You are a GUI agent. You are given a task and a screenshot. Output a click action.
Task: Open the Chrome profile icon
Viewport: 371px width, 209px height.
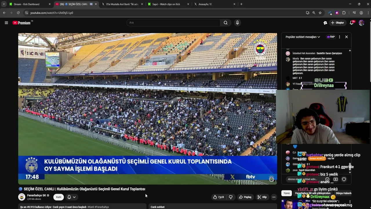(361, 13)
